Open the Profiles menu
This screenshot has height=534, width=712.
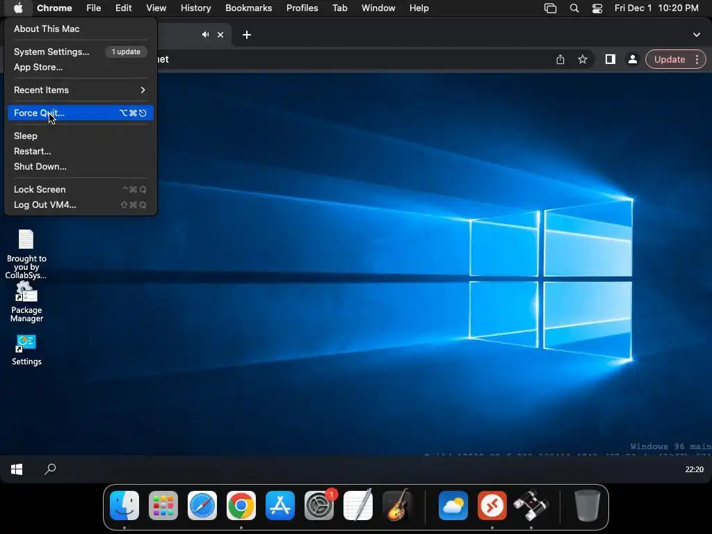[302, 8]
